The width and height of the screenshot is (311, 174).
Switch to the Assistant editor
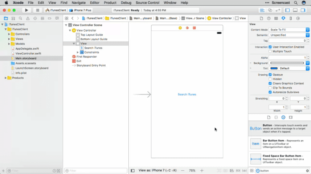[270, 10]
